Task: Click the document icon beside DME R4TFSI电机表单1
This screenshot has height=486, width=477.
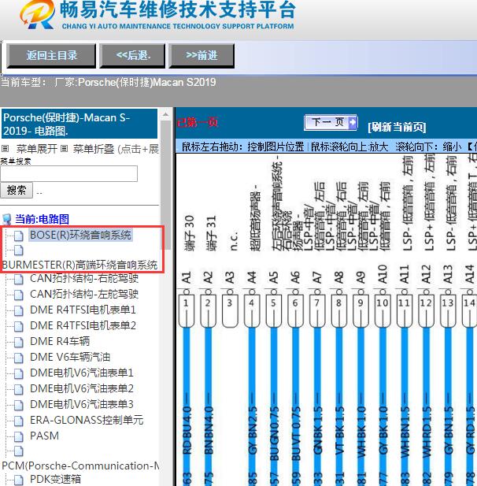Action: click(x=19, y=310)
